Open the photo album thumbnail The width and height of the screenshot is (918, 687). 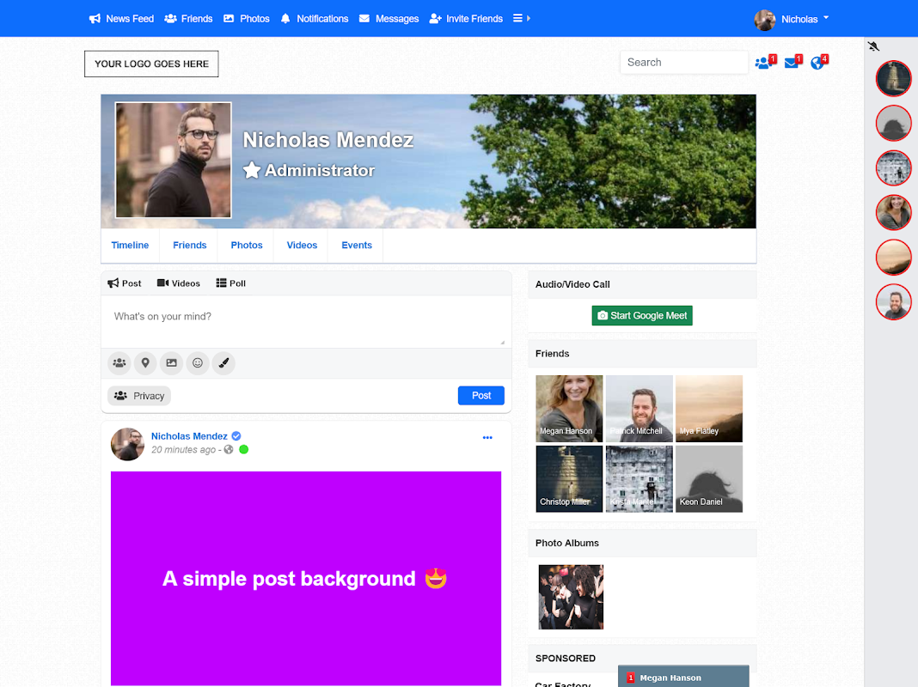point(571,597)
